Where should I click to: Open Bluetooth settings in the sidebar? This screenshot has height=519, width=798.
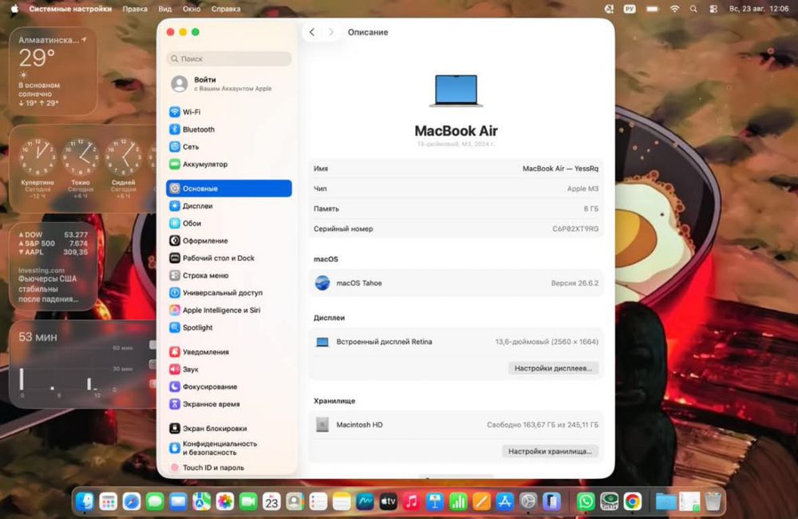pos(228,129)
